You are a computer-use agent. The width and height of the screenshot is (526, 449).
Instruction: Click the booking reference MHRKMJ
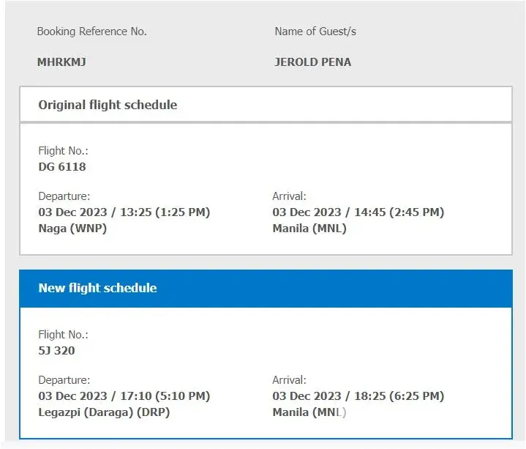pyautogui.click(x=61, y=62)
